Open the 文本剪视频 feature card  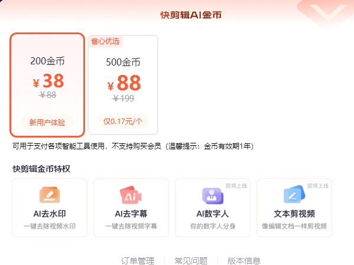[x=294, y=208]
